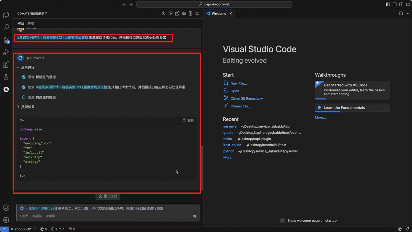Open errors and warnings in status bar
Viewport: 412px width, 232px height.
(58, 229)
